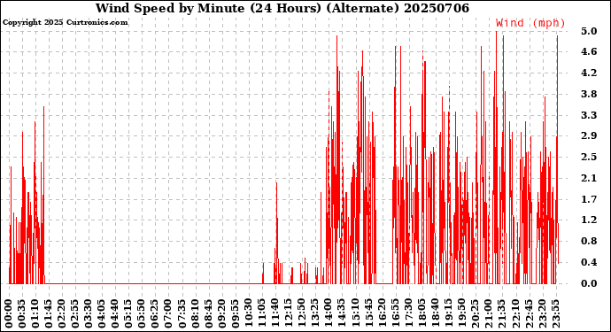The image size is (611, 332).
Task: Click the 08:45 time label
Action: pos(209,314)
